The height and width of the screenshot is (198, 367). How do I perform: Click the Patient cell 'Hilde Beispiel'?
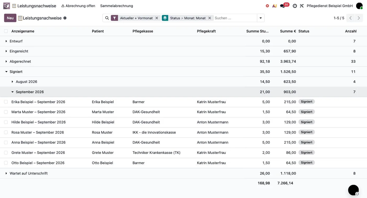(103, 122)
